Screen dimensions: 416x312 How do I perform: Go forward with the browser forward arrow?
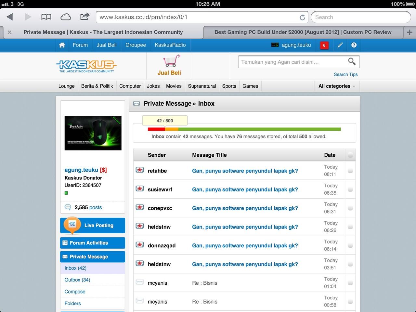pyautogui.click(x=28, y=17)
